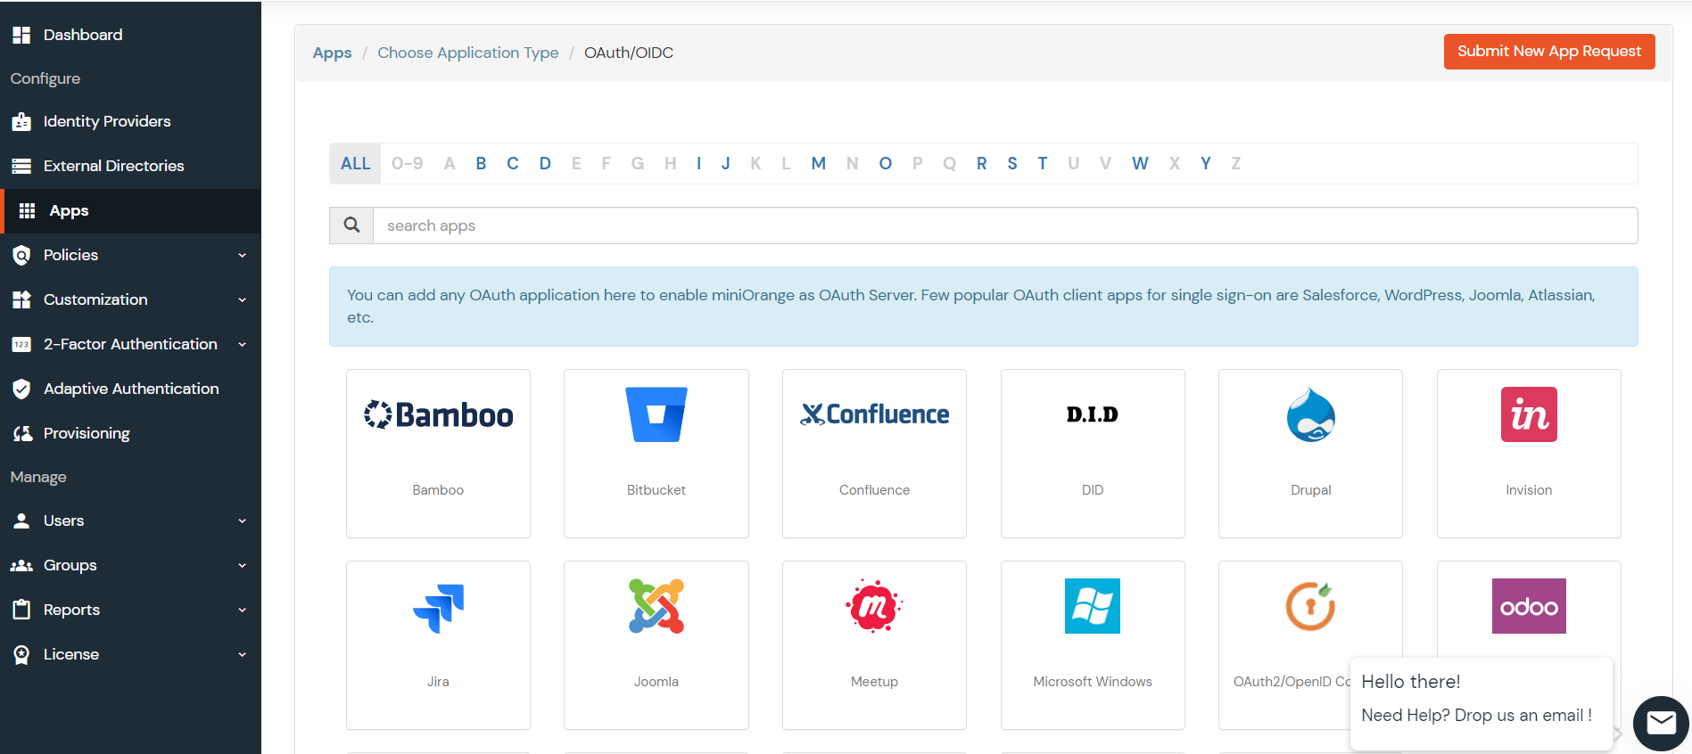
Task: Open Dashboard in the sidebar
Action: click(x=130, y=35)
